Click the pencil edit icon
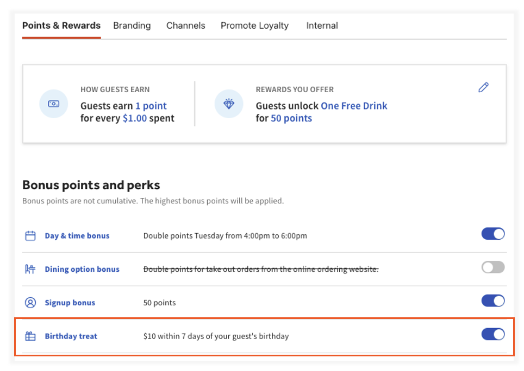Image resolution: width=524 pixels, height=371 pixels. pos(483,87)
